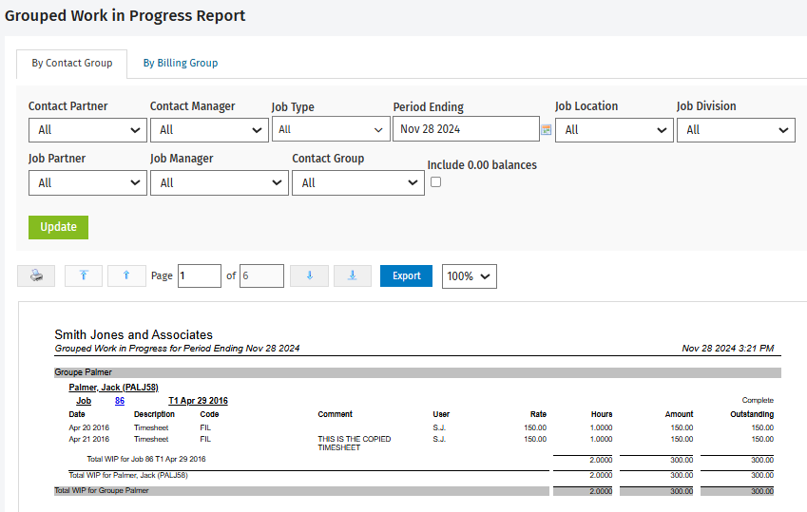Screen dimensions: 807x512
Task: Expand the Job Type dropdown
Action: 331,130
